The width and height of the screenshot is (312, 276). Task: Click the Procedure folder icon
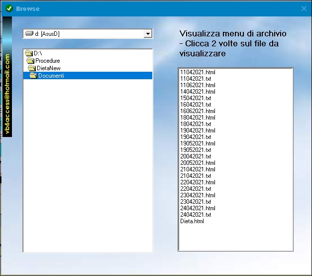point(30,61)
